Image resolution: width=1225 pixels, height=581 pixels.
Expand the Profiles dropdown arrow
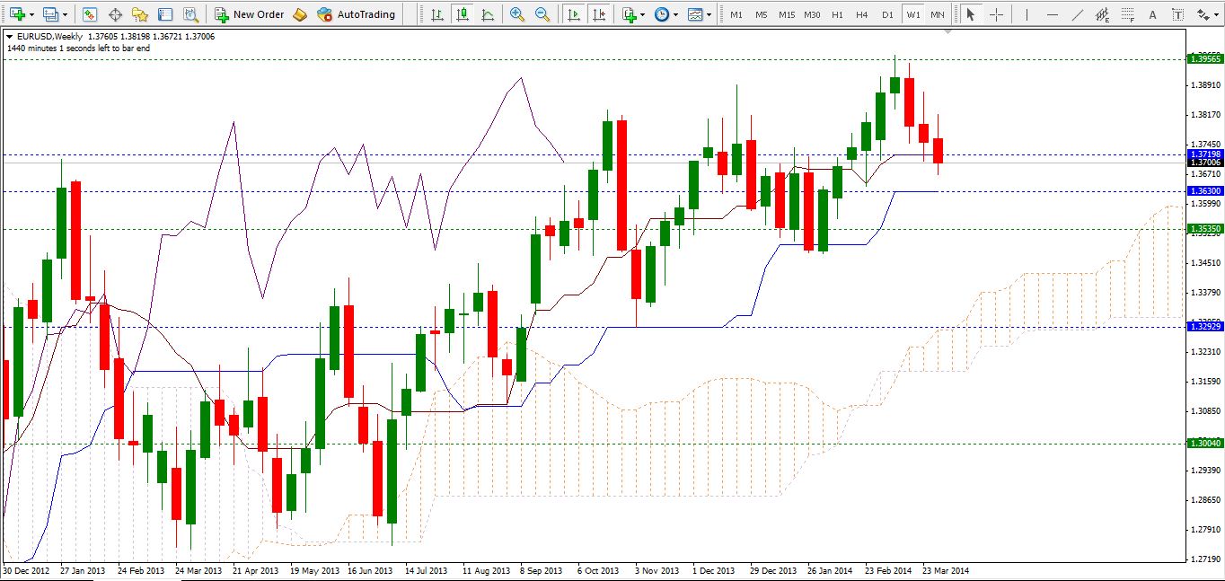64,14
